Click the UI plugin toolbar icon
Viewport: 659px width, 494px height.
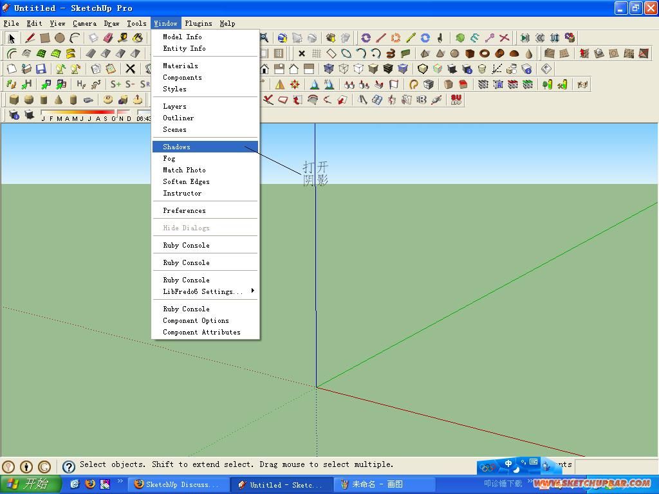tap(555, 38)
